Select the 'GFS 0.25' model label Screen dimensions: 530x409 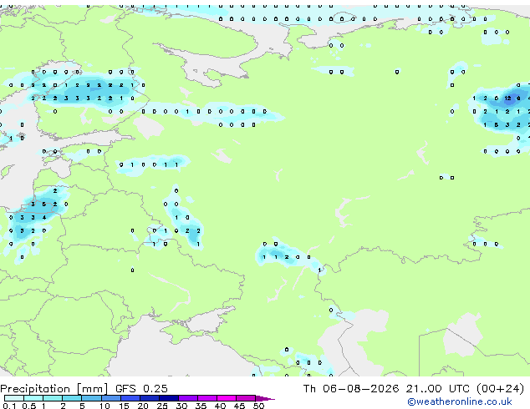(141, 389)
